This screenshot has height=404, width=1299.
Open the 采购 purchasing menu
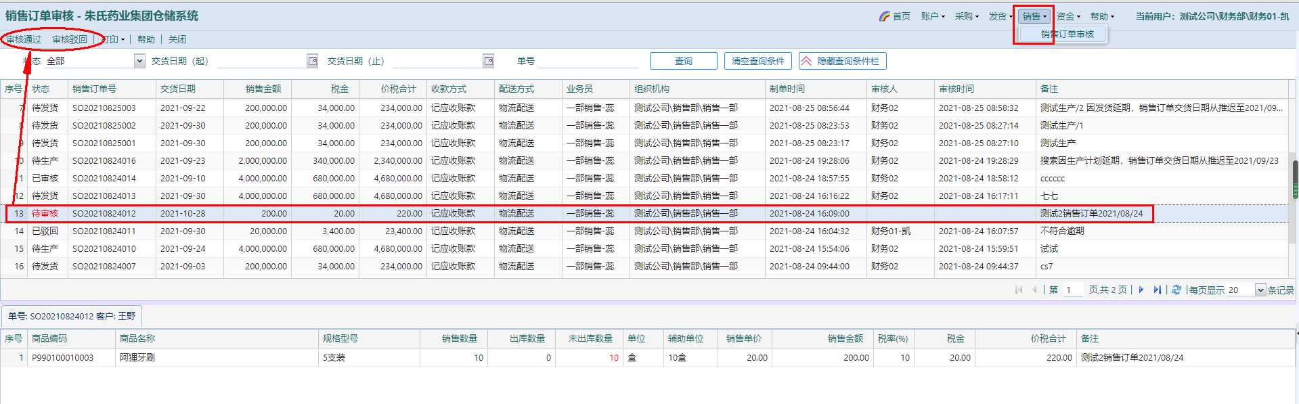[966, 16]
